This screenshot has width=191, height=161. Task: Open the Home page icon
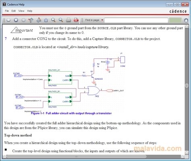point(46,20)
